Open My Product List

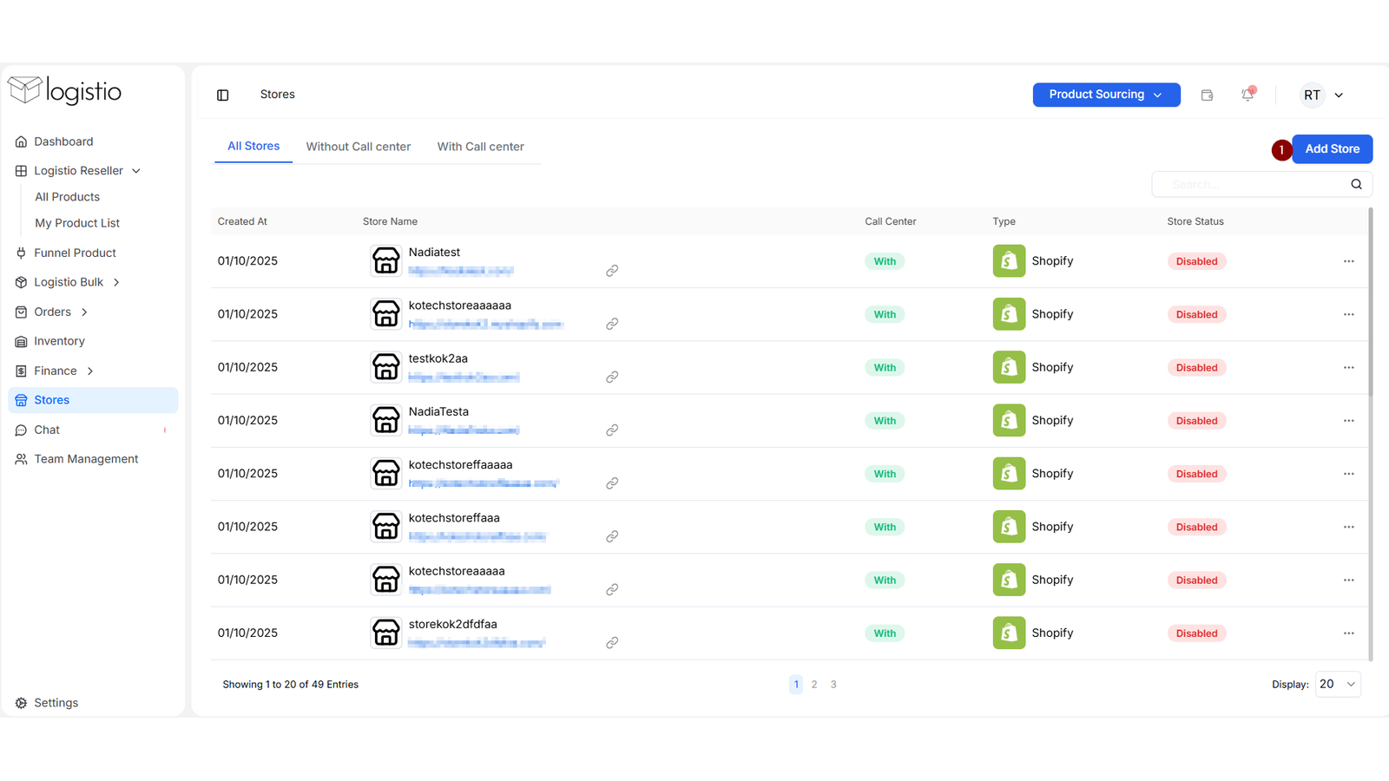(77, 223)
